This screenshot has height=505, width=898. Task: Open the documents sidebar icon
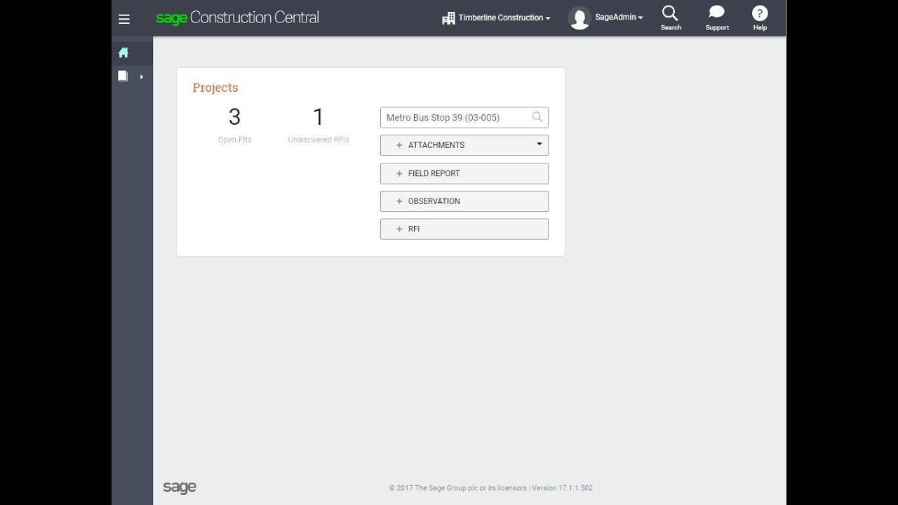click(123, 76)
